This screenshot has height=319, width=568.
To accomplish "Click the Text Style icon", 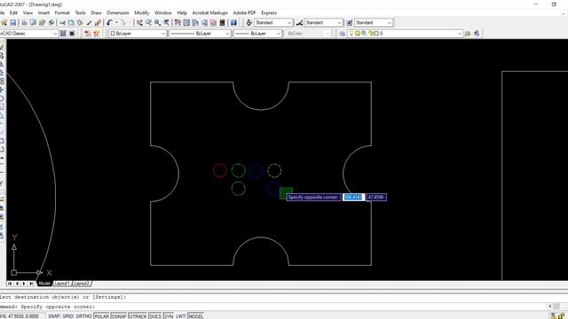I will click(248, 23).
